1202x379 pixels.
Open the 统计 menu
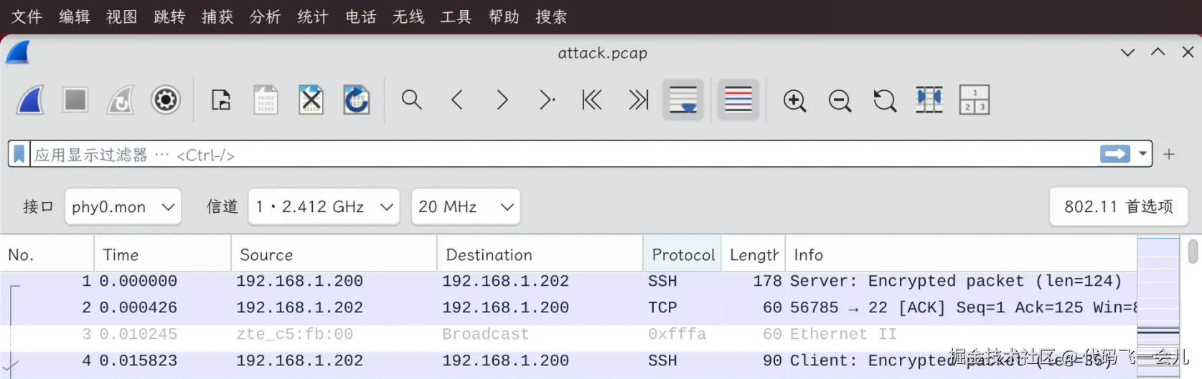click(313, 16)
